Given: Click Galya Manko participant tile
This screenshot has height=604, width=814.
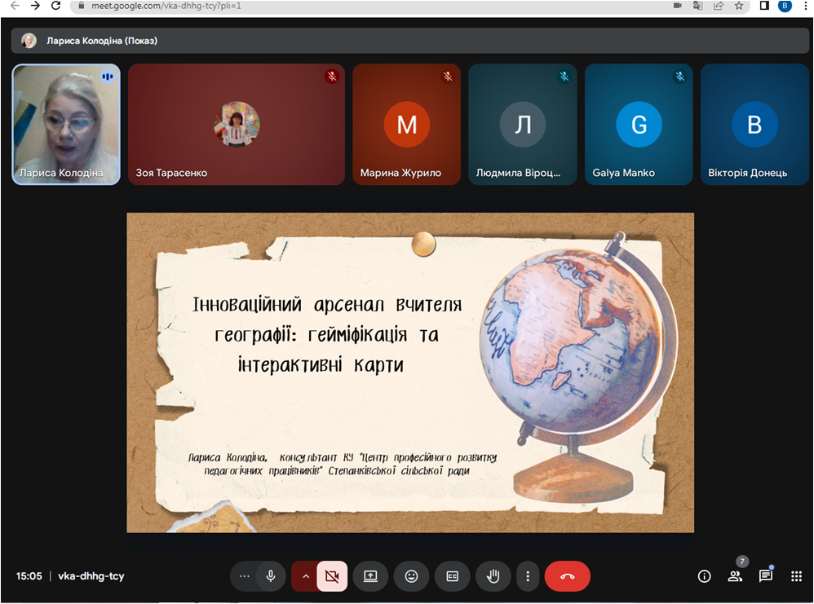Looking at the screenshot, I should click(x=638, y=124).
